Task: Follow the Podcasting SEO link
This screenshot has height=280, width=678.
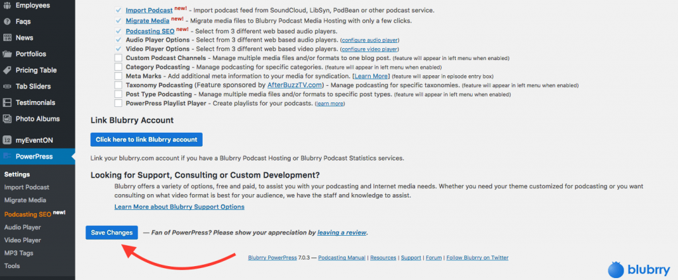Action: 150,31
